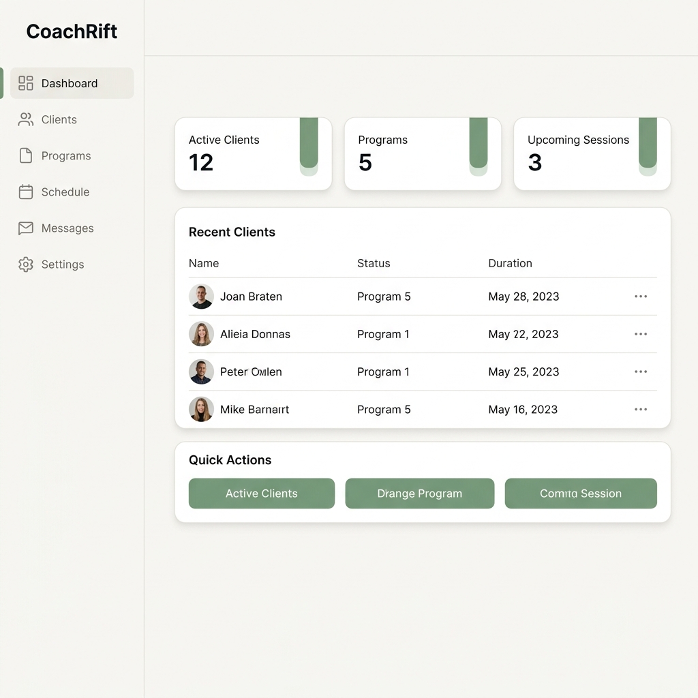Click the green bar in Active Clients card
The width and height of the screenshot is (698, 698).
click(x=309, y=143)
